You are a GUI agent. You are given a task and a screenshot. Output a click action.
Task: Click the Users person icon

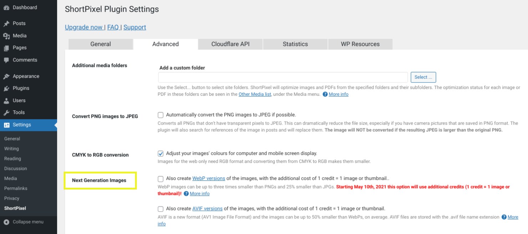pos(6,100)
